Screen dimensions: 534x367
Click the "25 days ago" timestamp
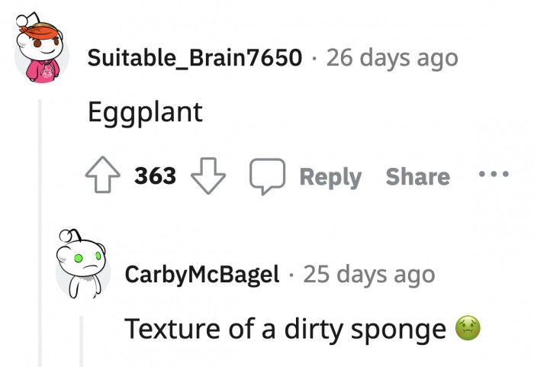[x=368, y=274]
